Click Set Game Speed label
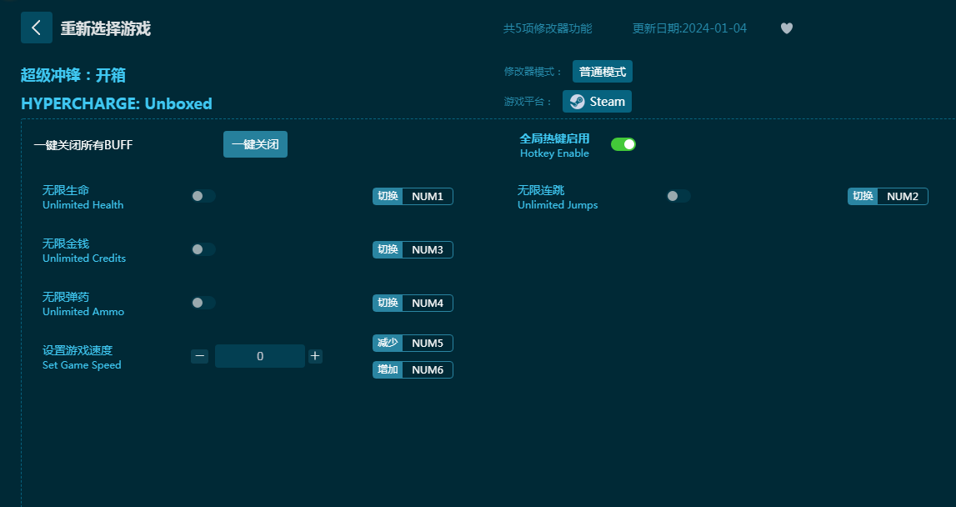 (82, 365)
